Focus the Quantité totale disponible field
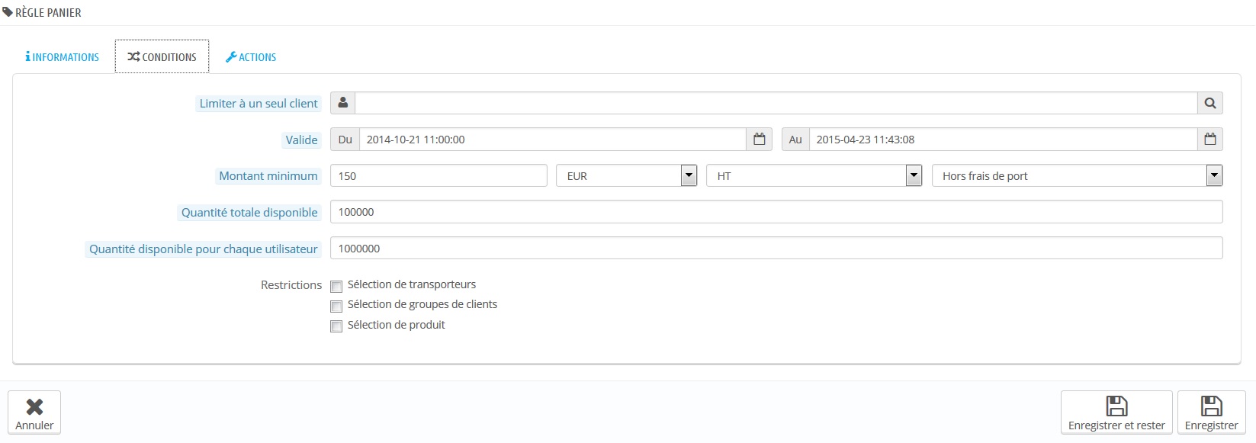Image resolution: width=1256 pixels, height=443 pixels. click(x=776, y=212)
